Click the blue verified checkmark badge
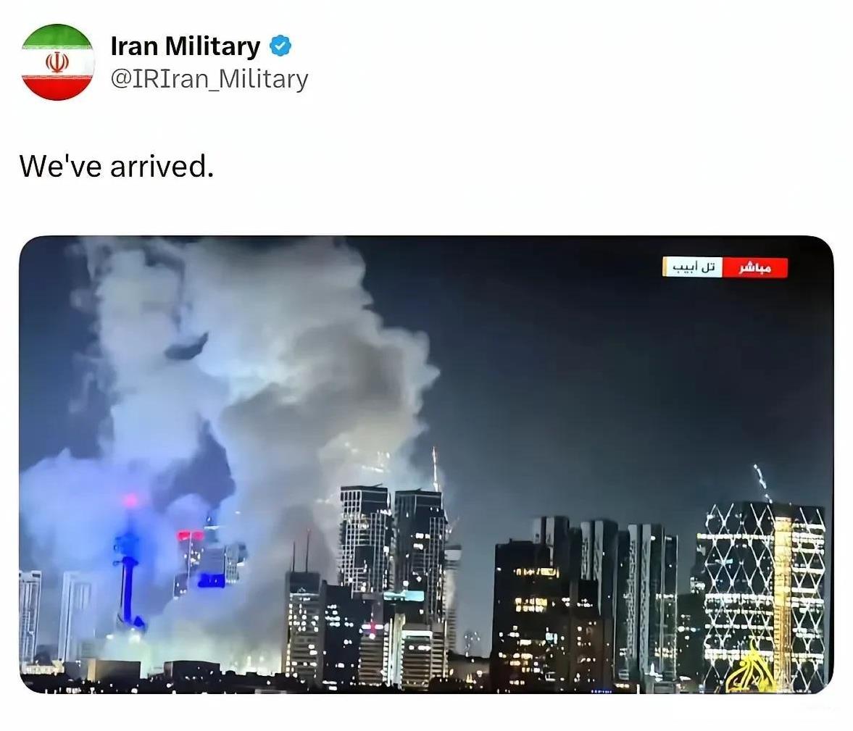 tap(280, 46)
